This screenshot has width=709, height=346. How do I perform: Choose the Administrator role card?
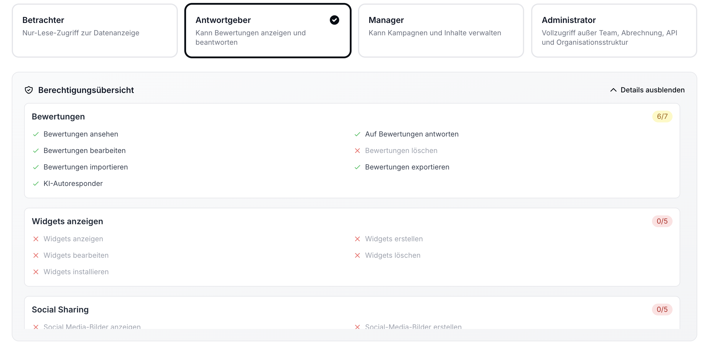[x=614, y=31]
